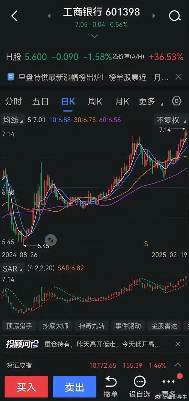Select the 事件驱动 indicator chip

(128, 326)
